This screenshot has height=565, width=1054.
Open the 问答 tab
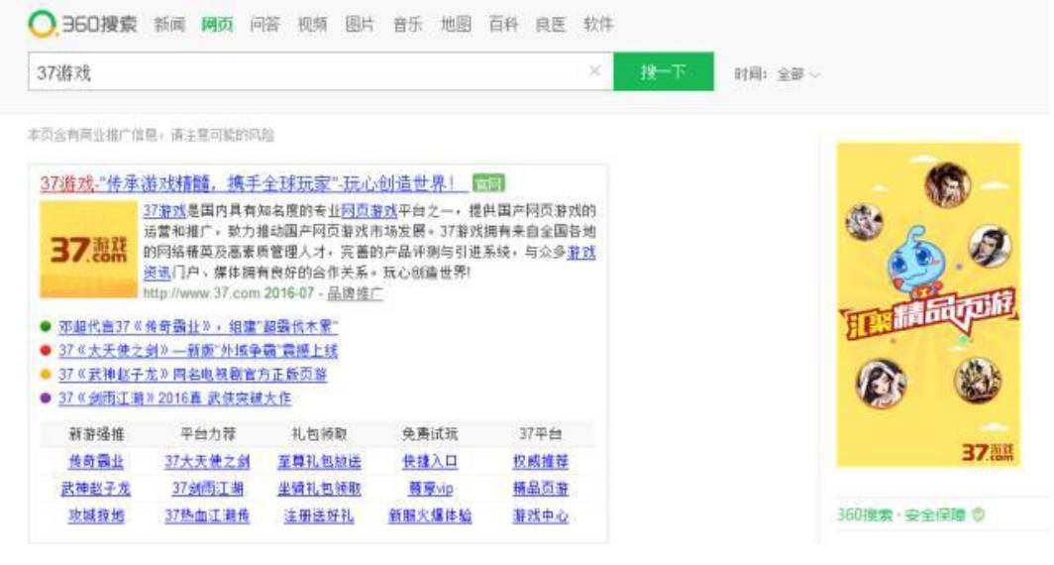point(264,24)
